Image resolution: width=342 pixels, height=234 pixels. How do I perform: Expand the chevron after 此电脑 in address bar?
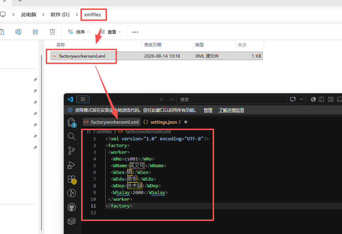pos(43,14)
